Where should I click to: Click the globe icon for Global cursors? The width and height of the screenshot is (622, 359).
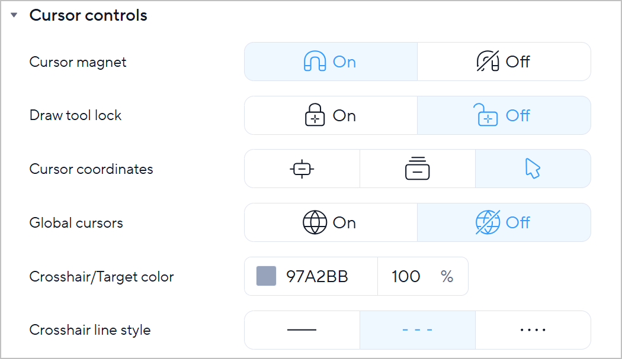click(x=315, y=223)
